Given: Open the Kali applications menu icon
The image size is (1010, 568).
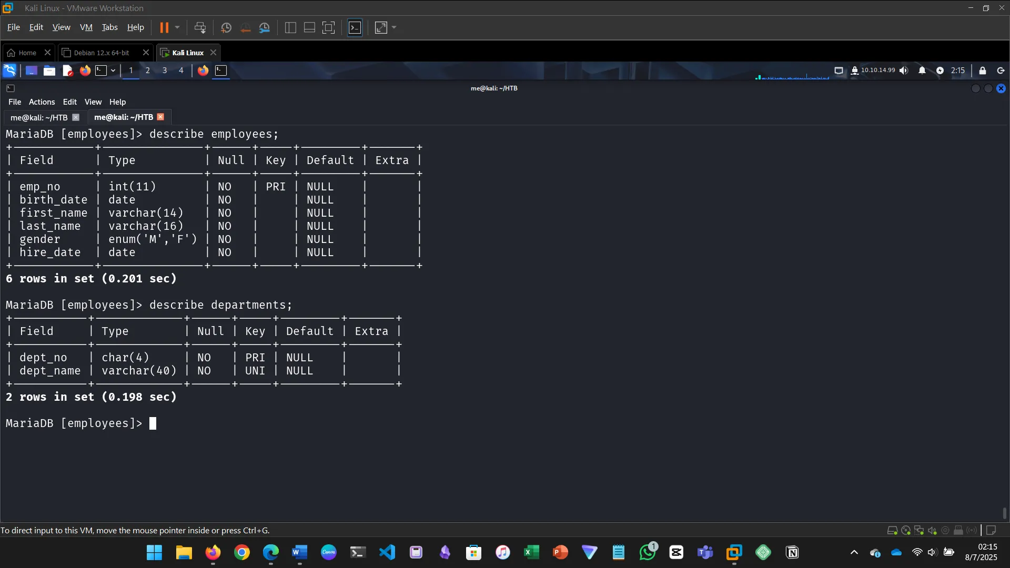Looking at the screenshot, I should pyautogui.click(x=9, y=70).
